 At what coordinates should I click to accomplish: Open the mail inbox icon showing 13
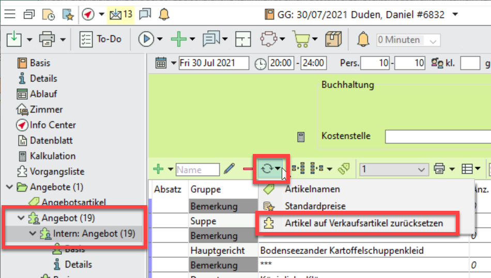[x=120, y=14]
